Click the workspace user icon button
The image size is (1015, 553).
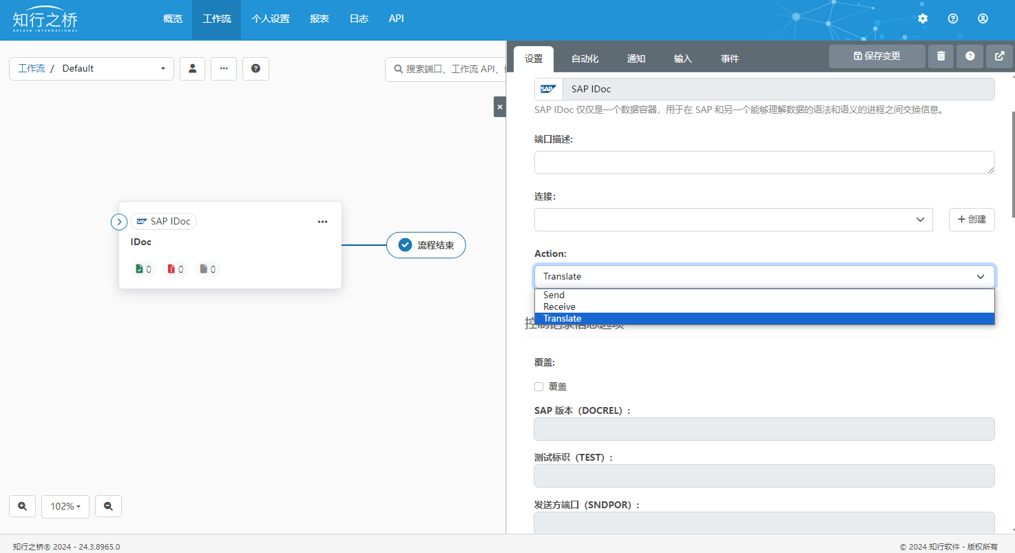pyautogui.click(x=192, y=69)
